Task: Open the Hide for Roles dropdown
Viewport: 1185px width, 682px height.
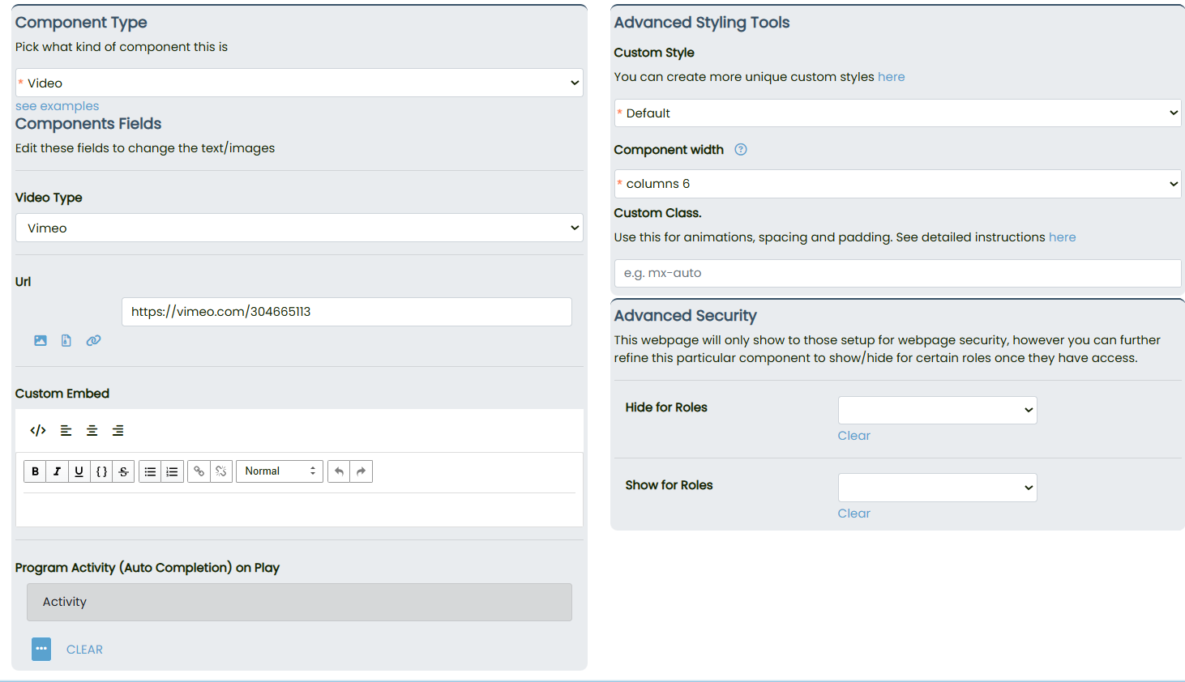Action: coord(937,410)
